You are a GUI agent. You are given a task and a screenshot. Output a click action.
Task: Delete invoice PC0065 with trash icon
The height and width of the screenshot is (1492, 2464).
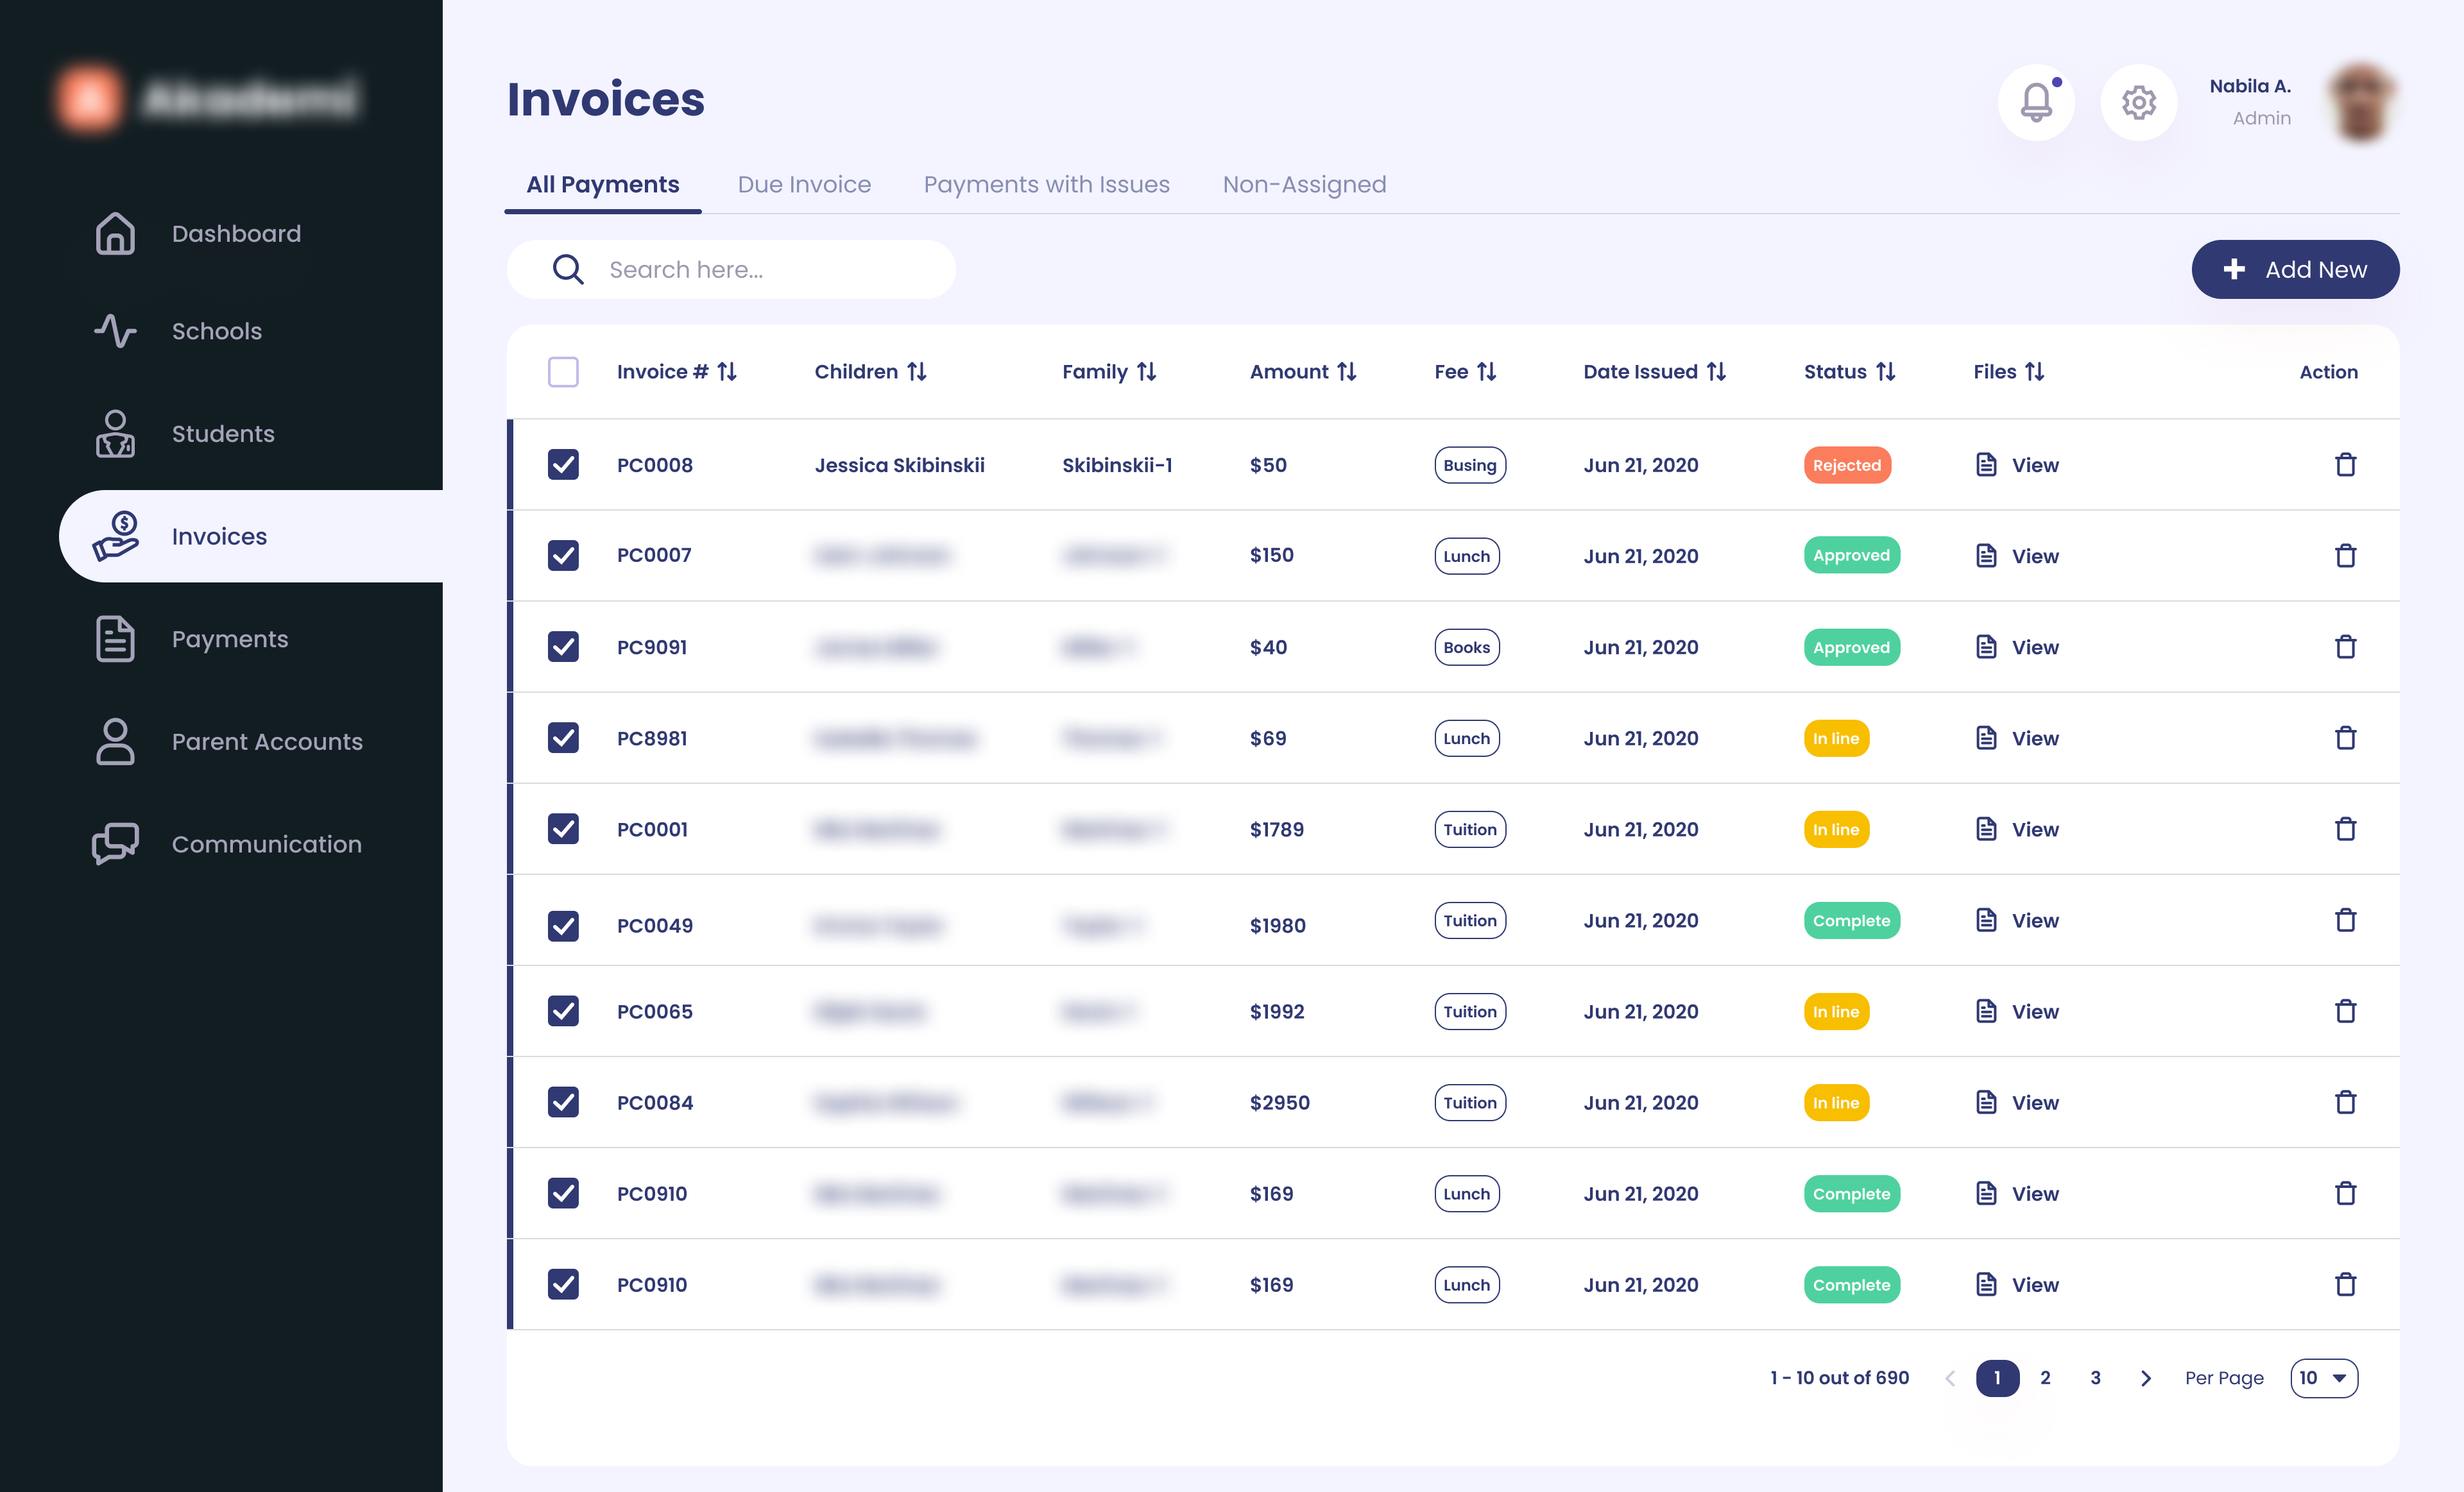pyautogui.click(x=2345, y=1012)
